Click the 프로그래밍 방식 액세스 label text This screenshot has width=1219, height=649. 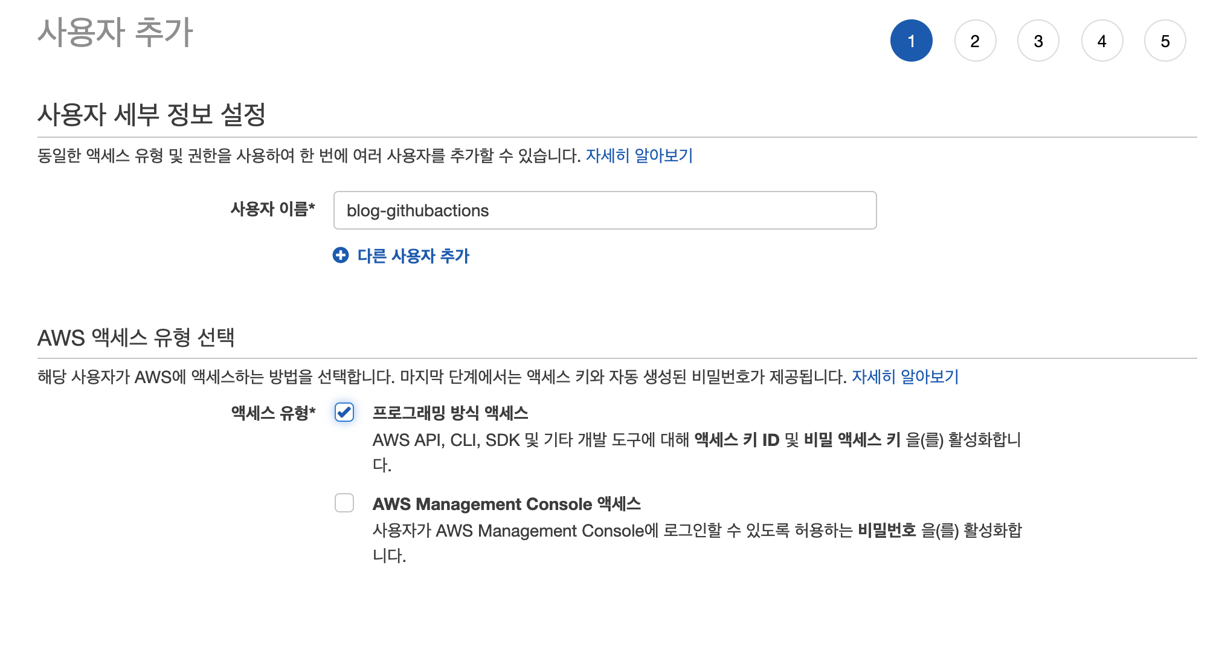(x=450, y=413)
